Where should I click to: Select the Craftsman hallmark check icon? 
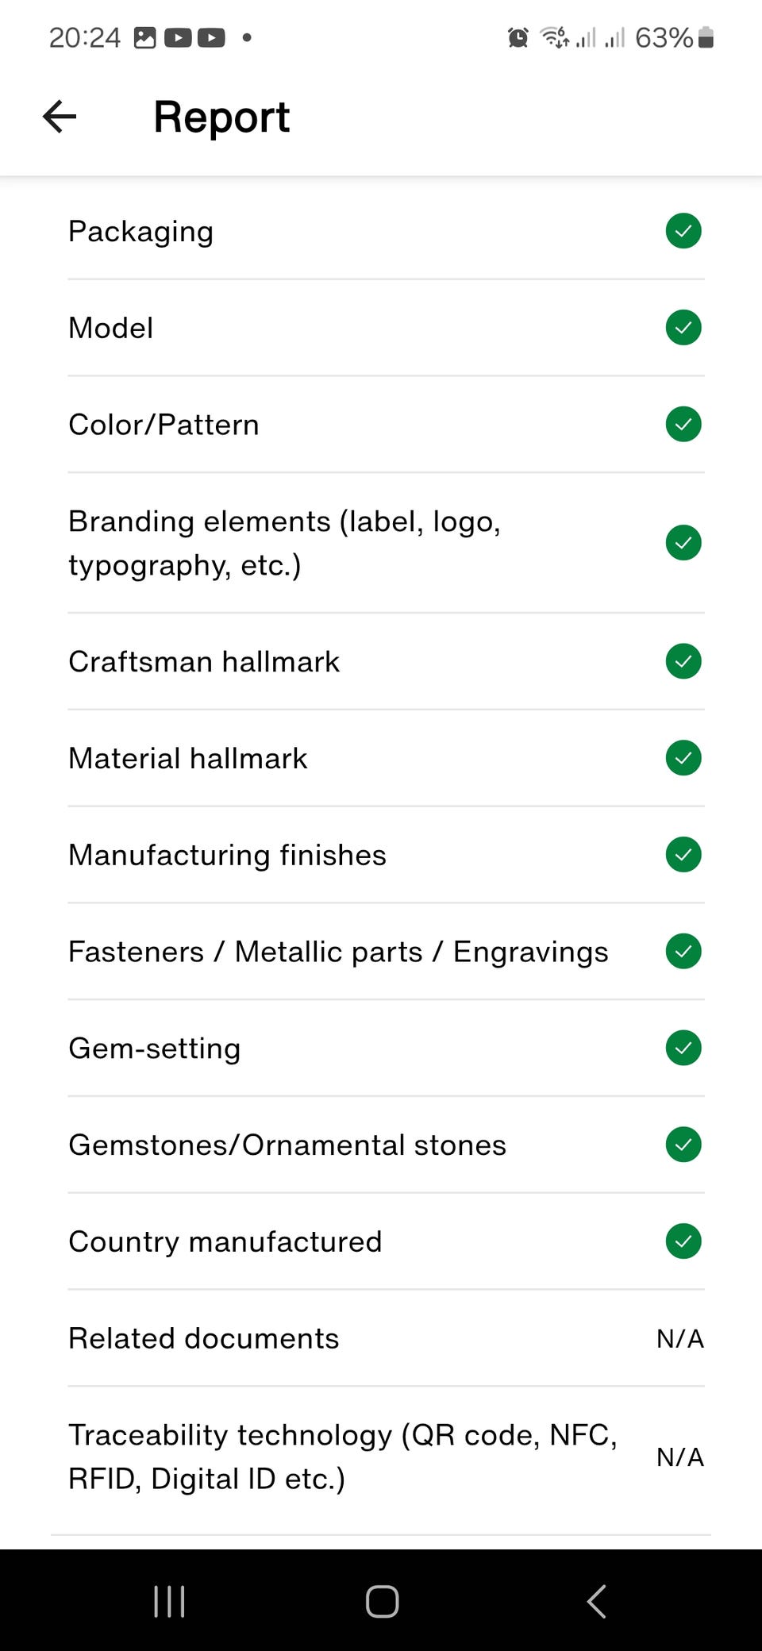[x=683, y=661]
